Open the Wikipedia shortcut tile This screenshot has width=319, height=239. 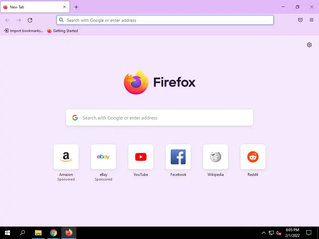[216, 157]
